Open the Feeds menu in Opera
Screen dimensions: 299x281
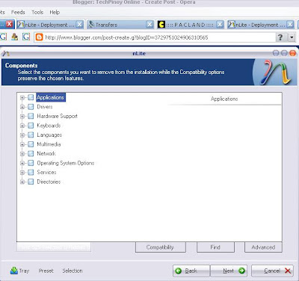click(18, 12)
